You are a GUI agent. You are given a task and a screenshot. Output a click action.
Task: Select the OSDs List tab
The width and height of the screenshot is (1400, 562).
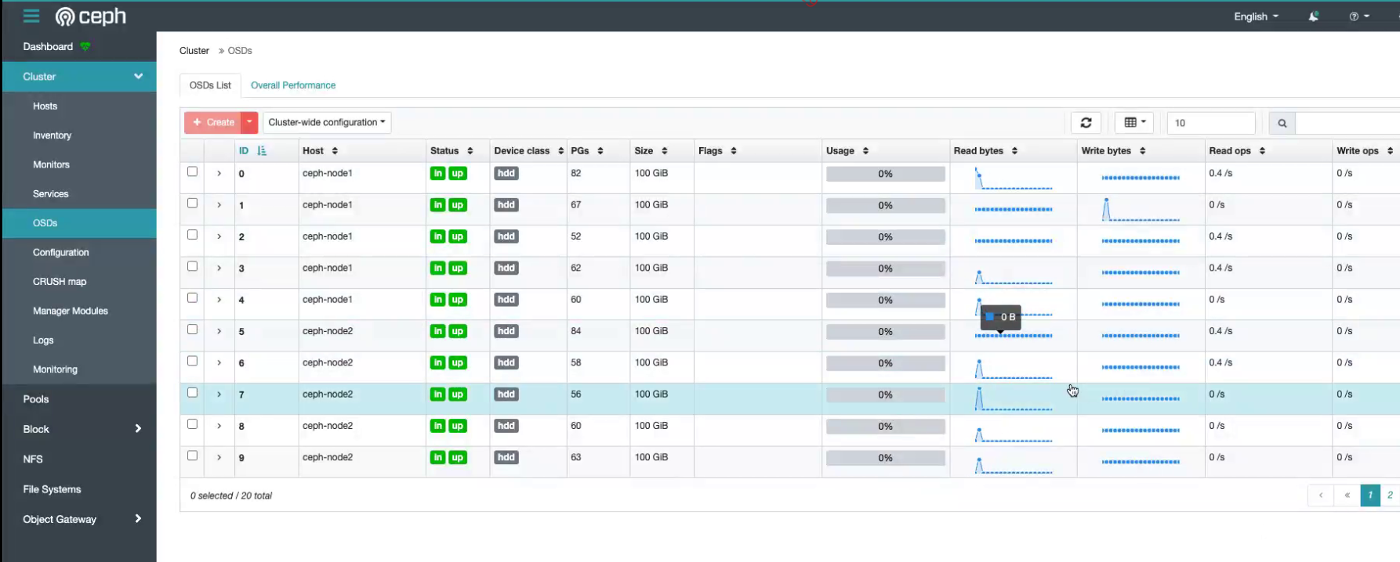[210, 85]
